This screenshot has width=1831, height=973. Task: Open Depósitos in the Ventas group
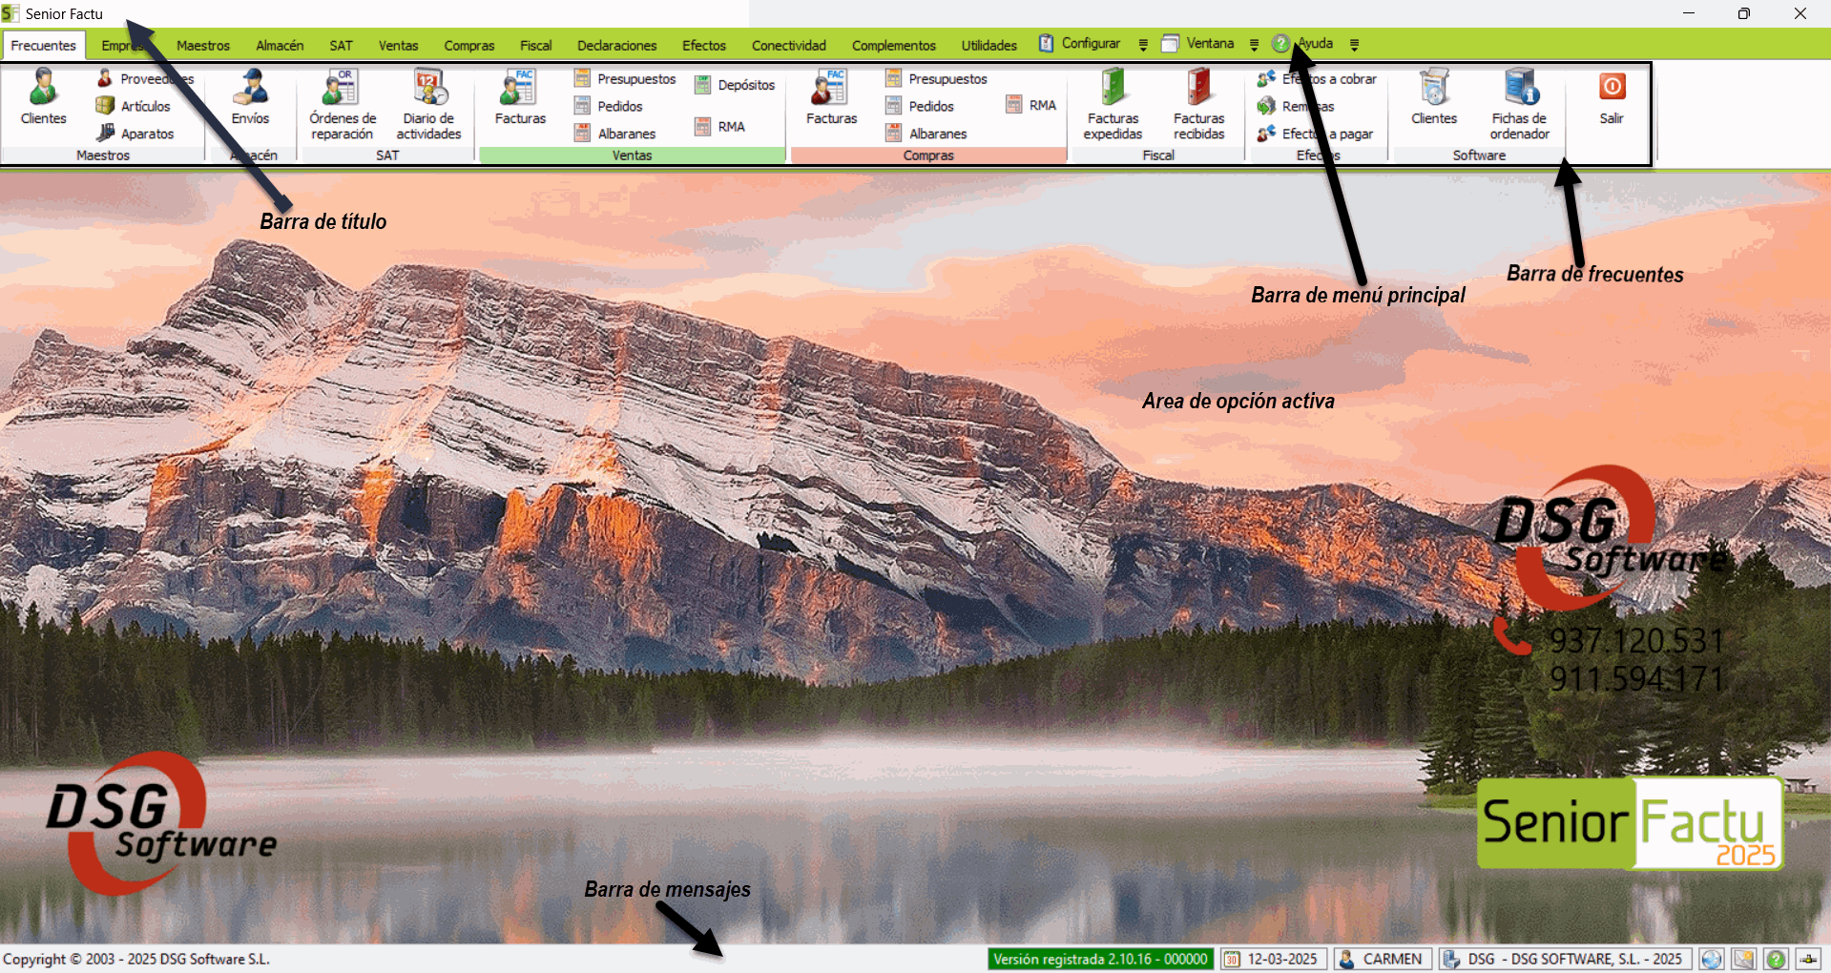[x=735, y=85]
